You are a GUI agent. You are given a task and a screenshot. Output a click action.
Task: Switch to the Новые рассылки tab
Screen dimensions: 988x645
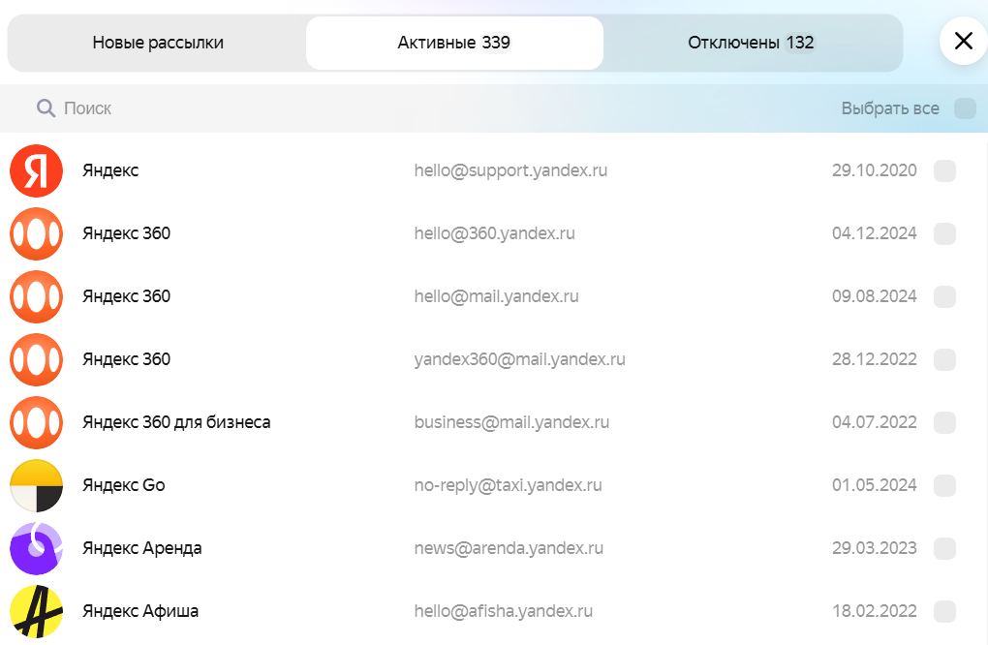click(x=158, y=43)
